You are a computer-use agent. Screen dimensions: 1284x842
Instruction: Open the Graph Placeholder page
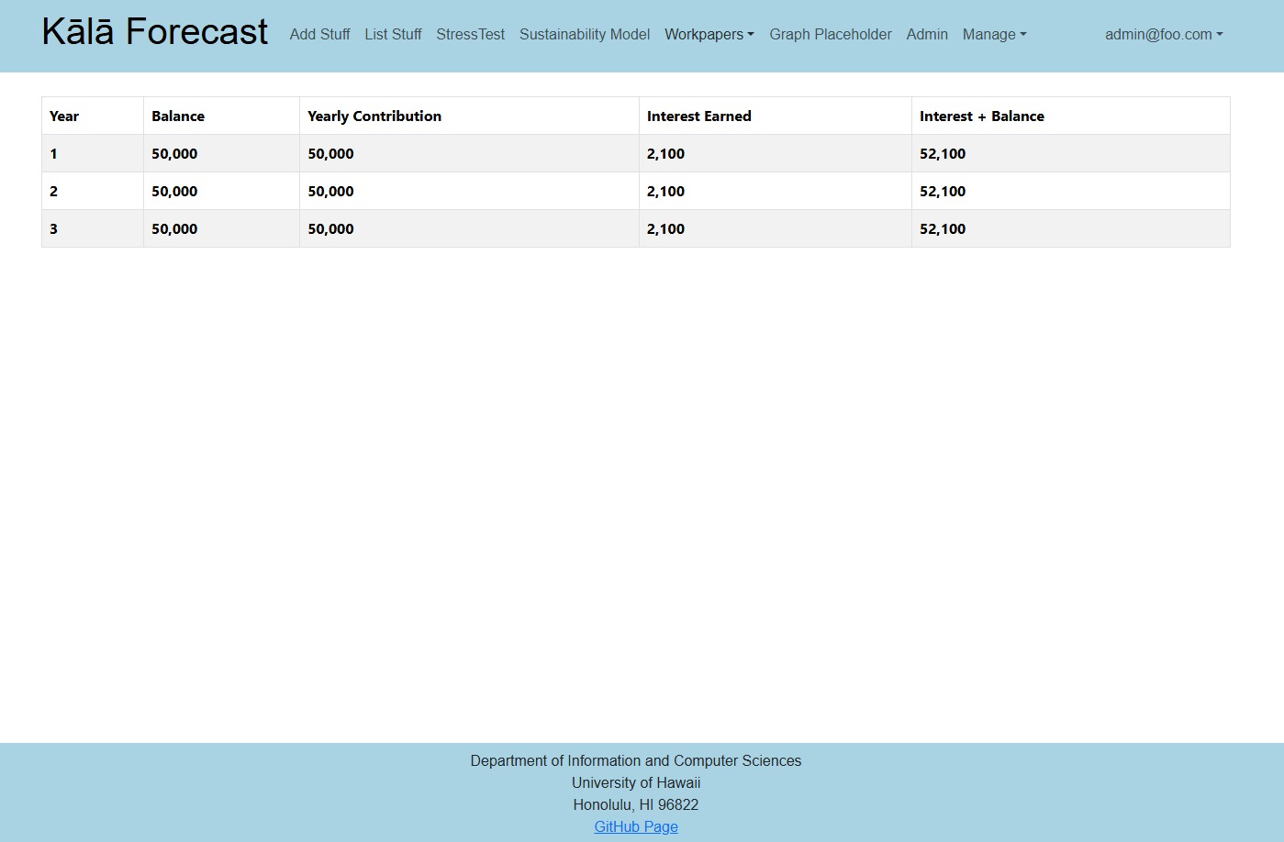point(830,35)
